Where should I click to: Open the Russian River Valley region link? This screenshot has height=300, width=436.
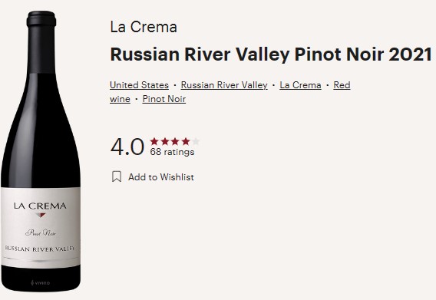(x=224, y=85)
